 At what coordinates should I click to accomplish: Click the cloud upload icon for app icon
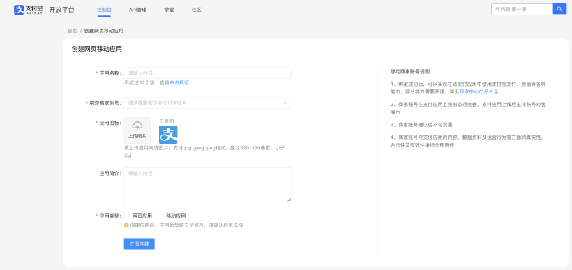click(x=137, y=126)
